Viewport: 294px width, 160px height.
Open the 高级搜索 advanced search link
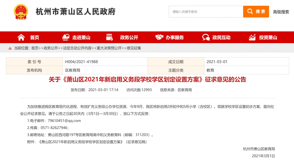pos(281,12)
